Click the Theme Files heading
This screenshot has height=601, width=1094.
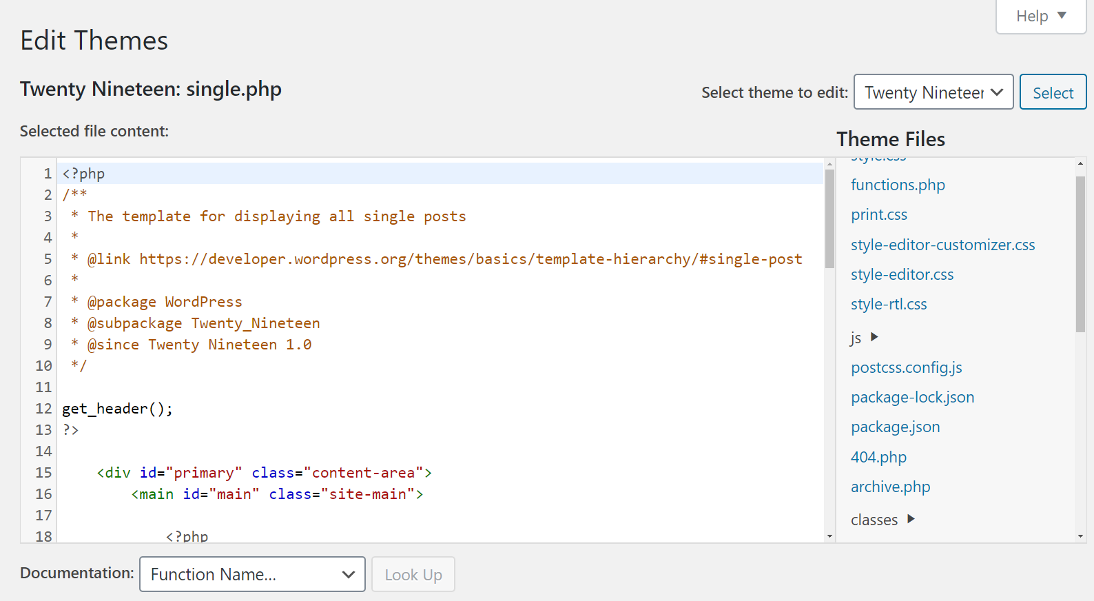(x=891, y=139)
